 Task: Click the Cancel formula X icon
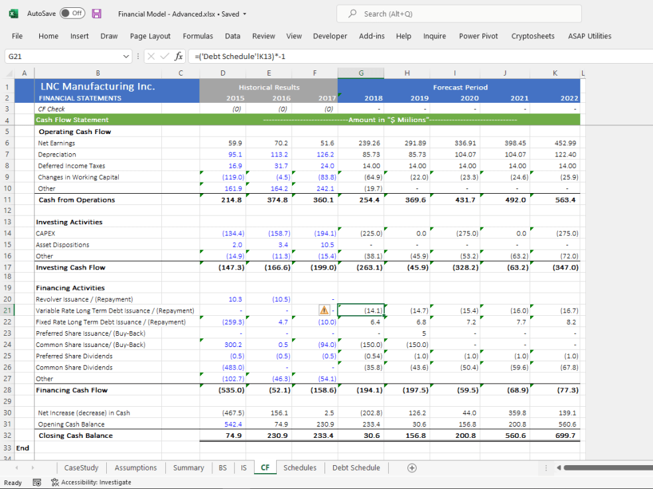click(151, 56)
